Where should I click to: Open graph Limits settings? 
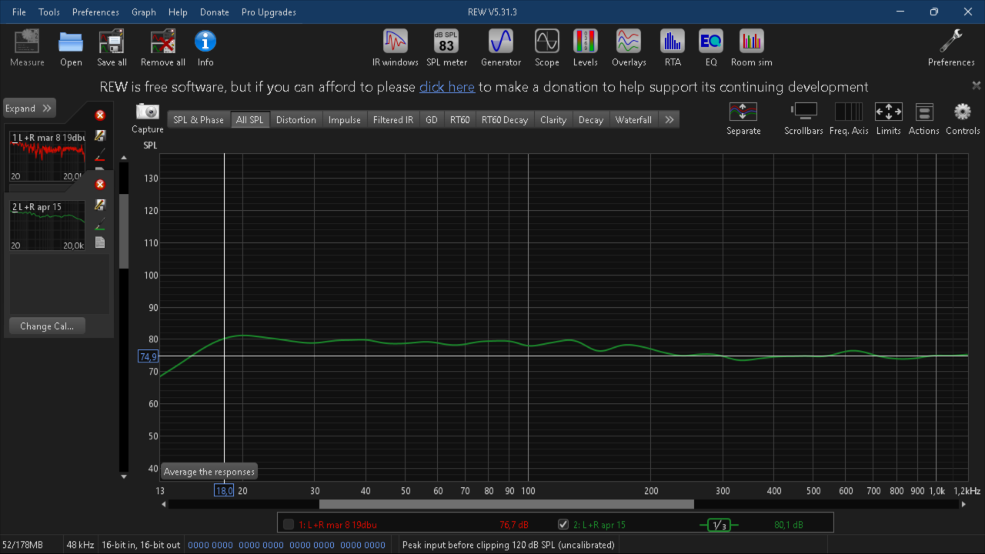click(x=888, y=119)
